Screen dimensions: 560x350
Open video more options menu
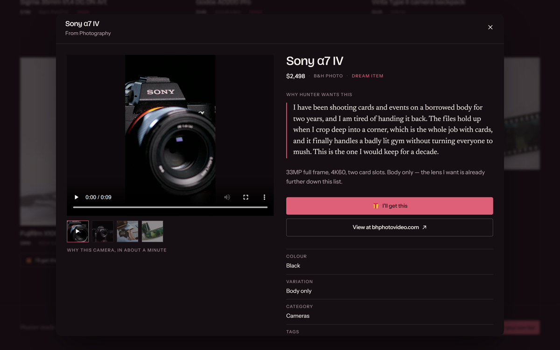pyautogui.click(x=264, y=197)
